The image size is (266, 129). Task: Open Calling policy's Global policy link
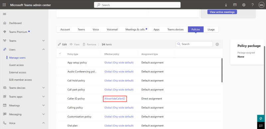click(119, 107)
